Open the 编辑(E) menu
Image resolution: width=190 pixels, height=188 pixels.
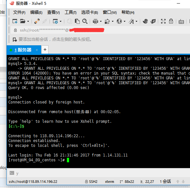coord(36,12)
